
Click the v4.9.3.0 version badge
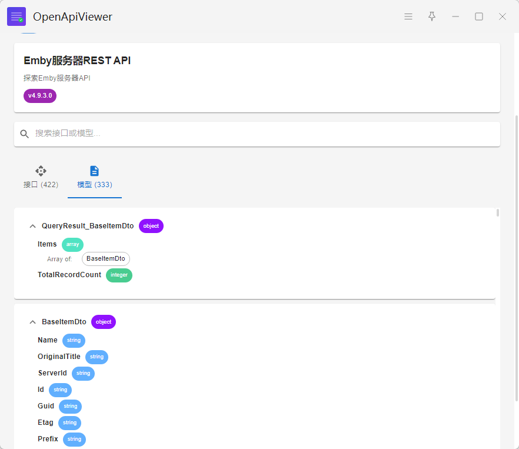tap(40, 96)
